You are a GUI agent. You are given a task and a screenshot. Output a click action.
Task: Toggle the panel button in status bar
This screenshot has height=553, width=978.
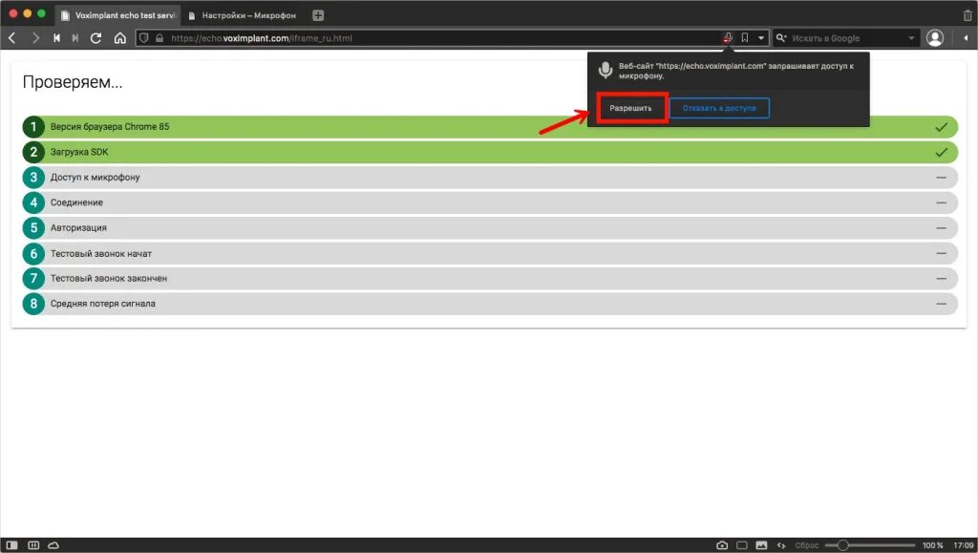(x=12, y=545)
